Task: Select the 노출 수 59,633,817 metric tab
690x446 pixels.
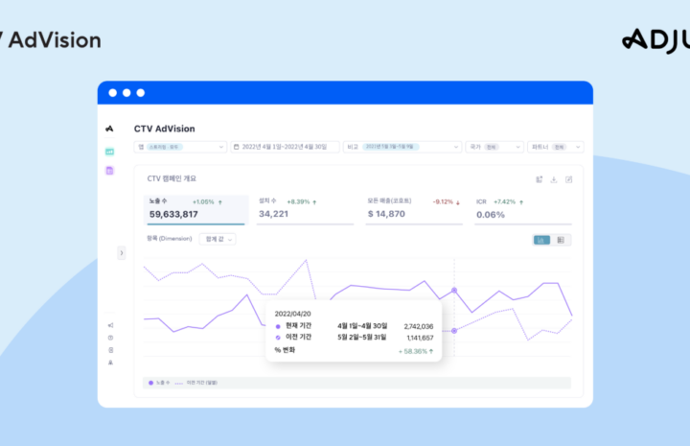Action: [x=196, y=209]
